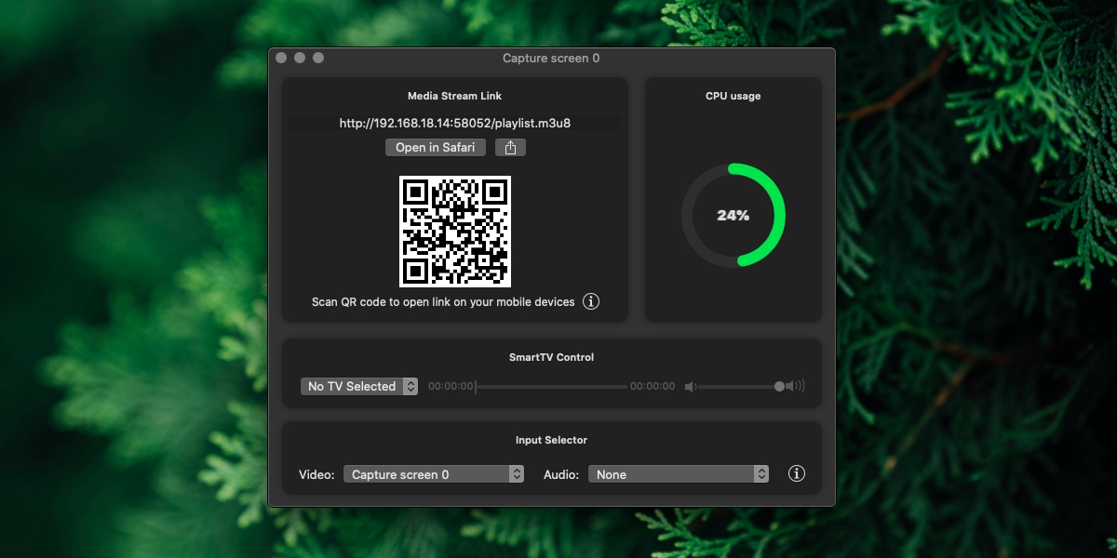Open the QR code info icon
Image resolution: width=1117 pixels, height=558 pixels.
pyautogui.click(x=591, y=301)
